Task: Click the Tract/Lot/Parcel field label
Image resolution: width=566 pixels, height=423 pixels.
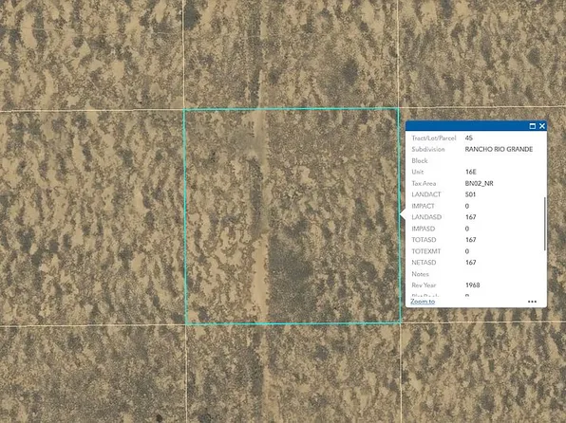Action: (x=434, y=138)
